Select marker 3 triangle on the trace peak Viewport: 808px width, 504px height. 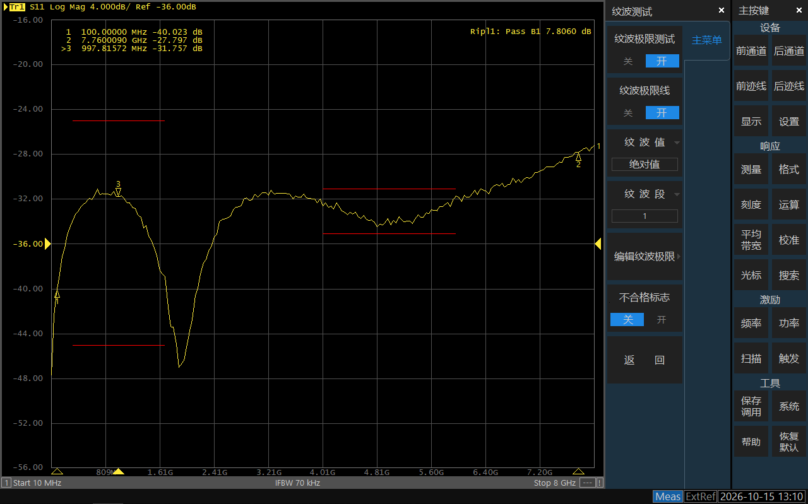click(118, 192)
